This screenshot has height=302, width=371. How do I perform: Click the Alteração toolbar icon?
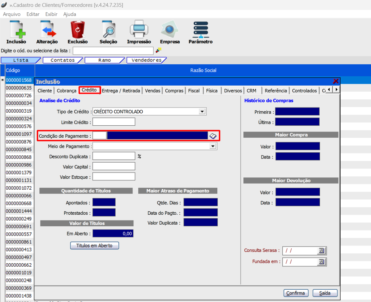47,30
